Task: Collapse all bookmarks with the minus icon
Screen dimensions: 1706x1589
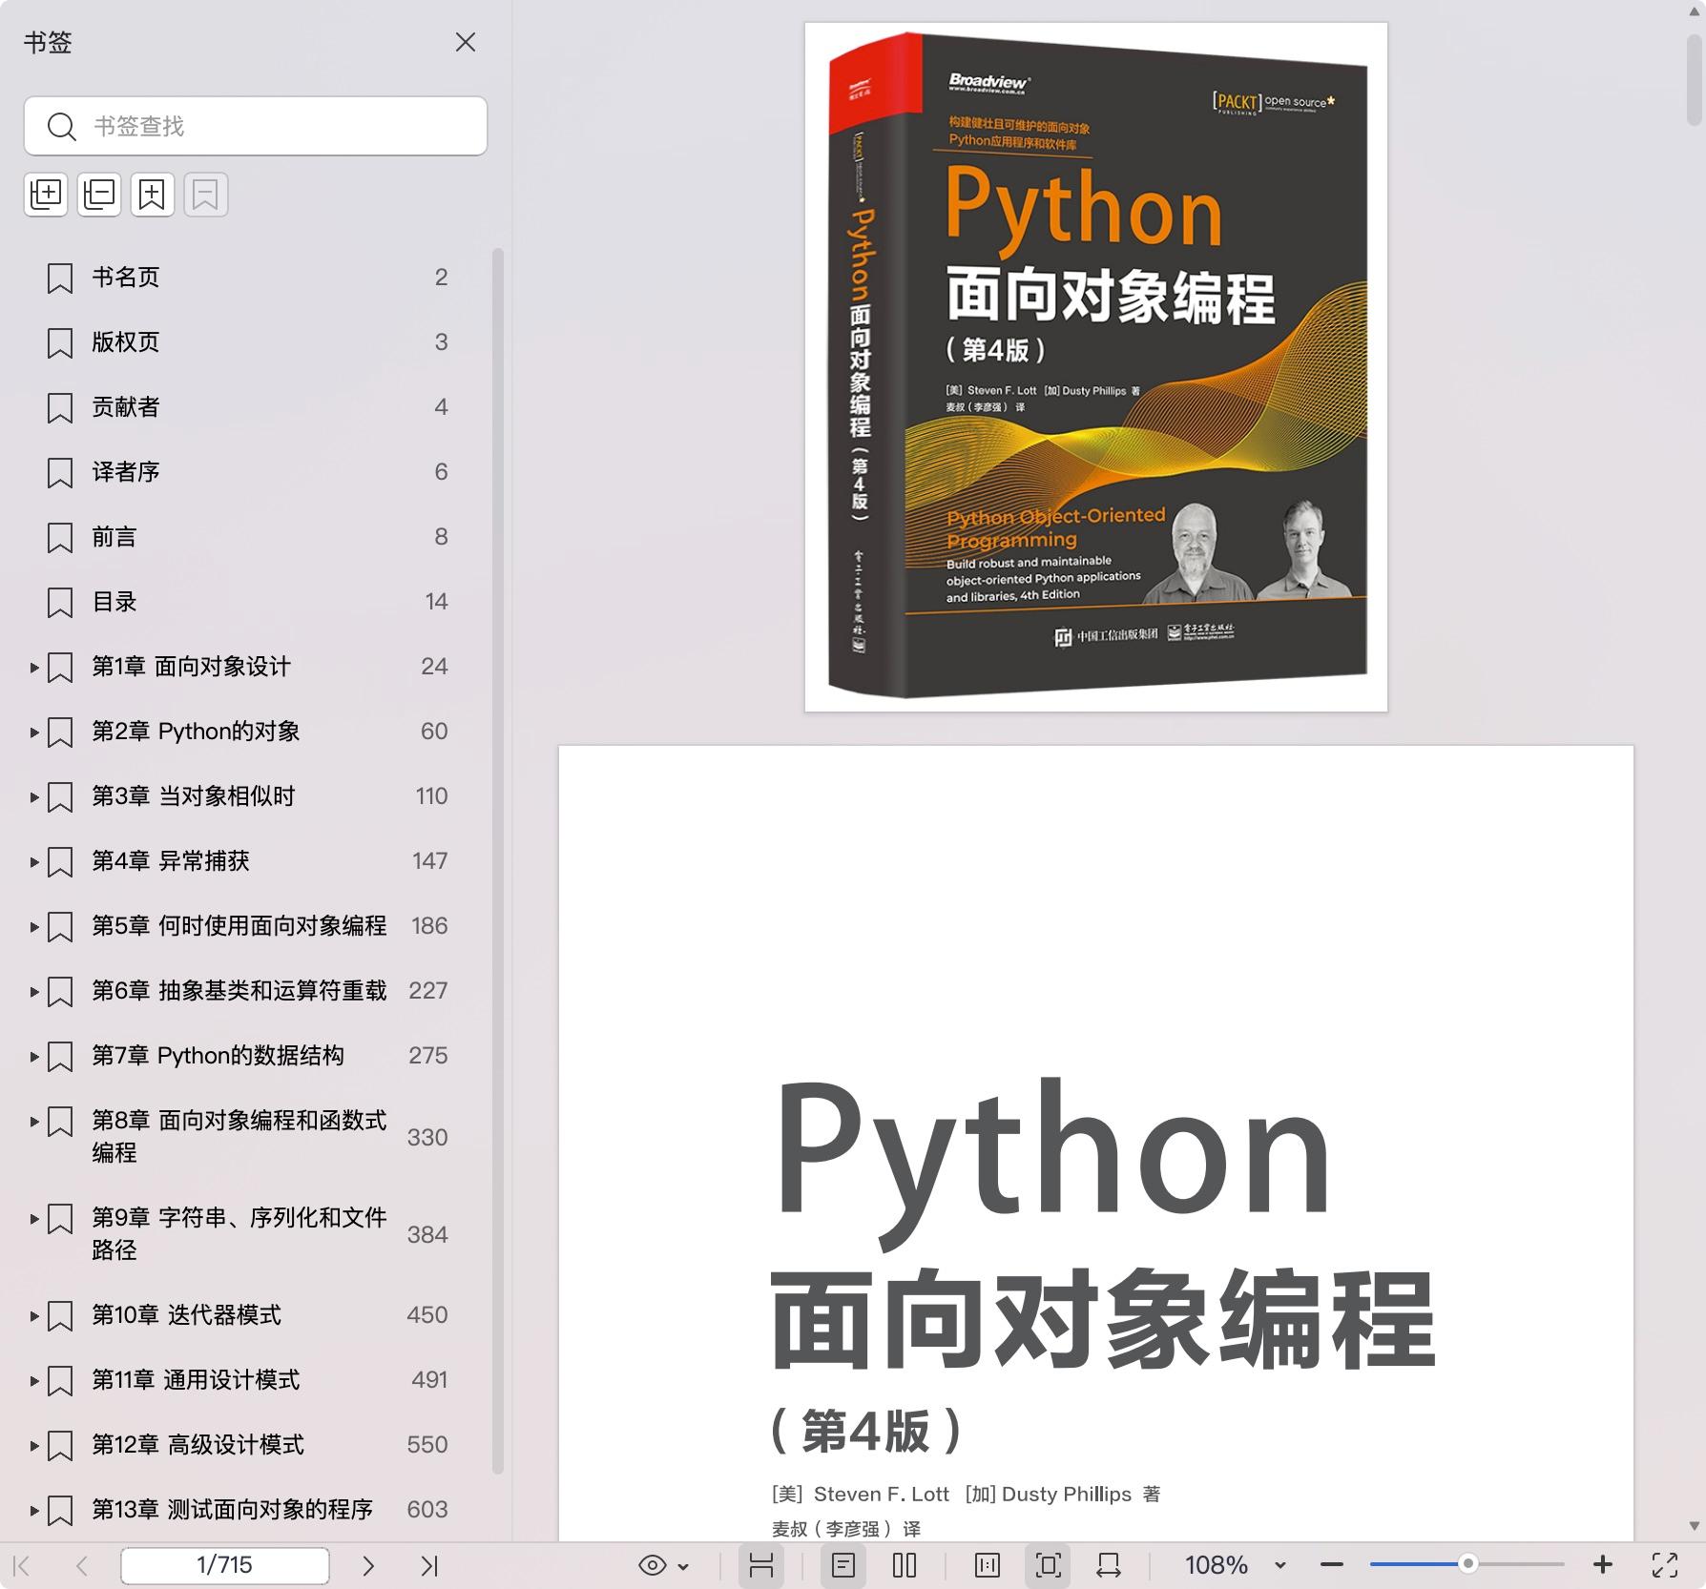Action: (x=99, y=195)
